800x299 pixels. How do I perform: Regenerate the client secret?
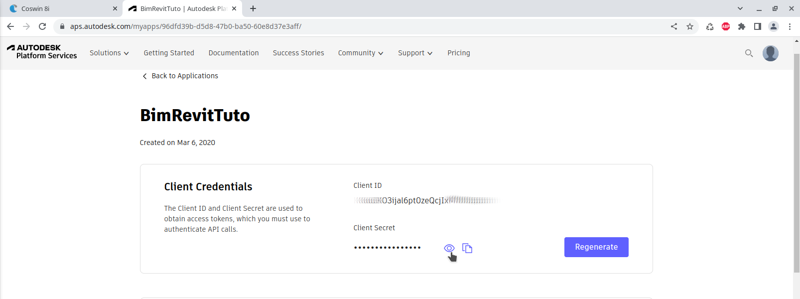(596, 247)
